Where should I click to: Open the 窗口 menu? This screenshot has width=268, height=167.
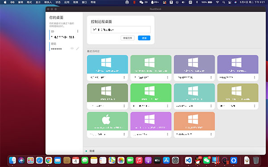(84, 2)
